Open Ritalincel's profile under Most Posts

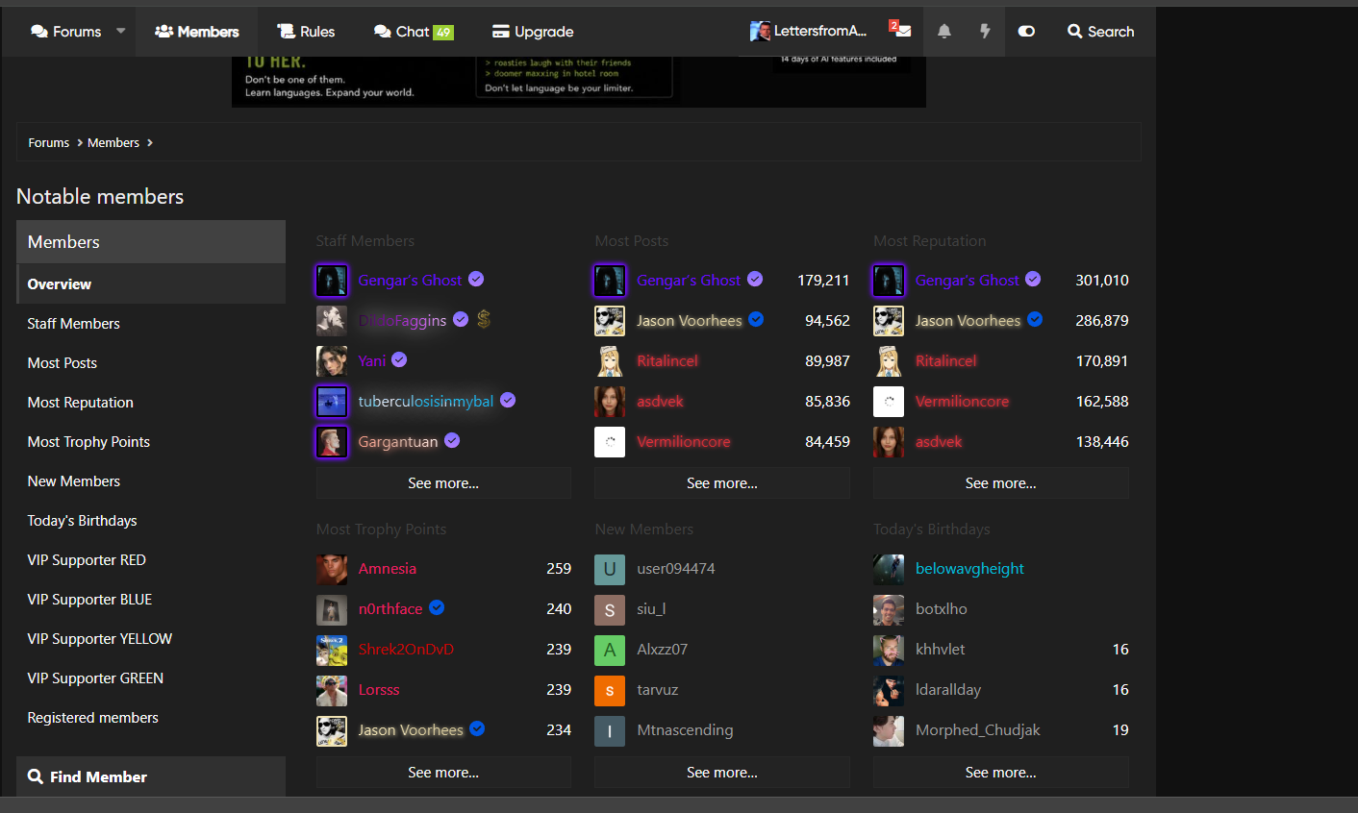[x=667, y=361]
